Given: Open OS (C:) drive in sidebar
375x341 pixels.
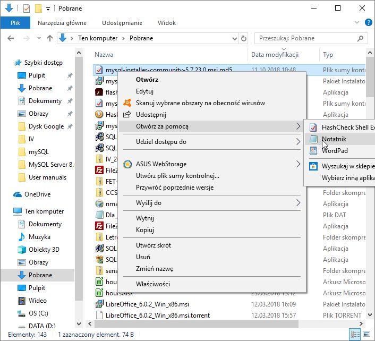Looking at the screenshot, I should pos(38,313).
